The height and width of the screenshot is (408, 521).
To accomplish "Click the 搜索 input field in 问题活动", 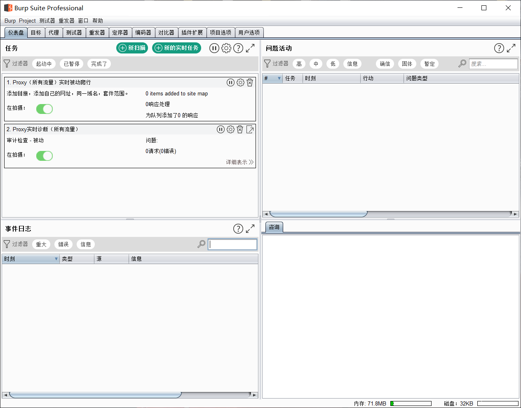I will click(493, 63).
